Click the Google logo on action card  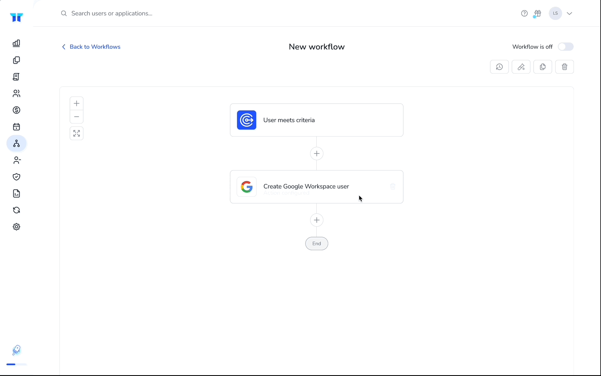(x=247, y=187)
